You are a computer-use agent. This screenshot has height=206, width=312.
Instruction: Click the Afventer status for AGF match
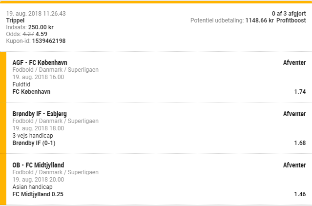tap(294, 62)
